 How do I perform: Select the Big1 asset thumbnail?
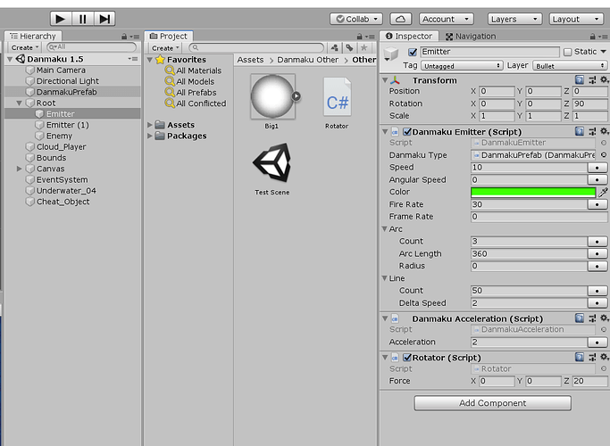click(272, 96)
